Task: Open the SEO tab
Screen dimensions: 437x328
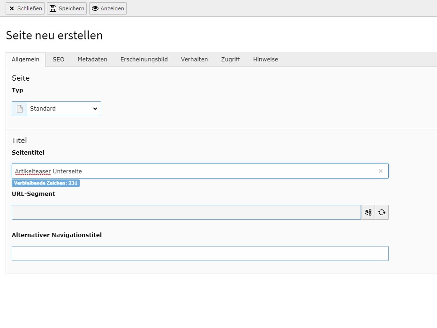Action: click(x=59, y=60)
